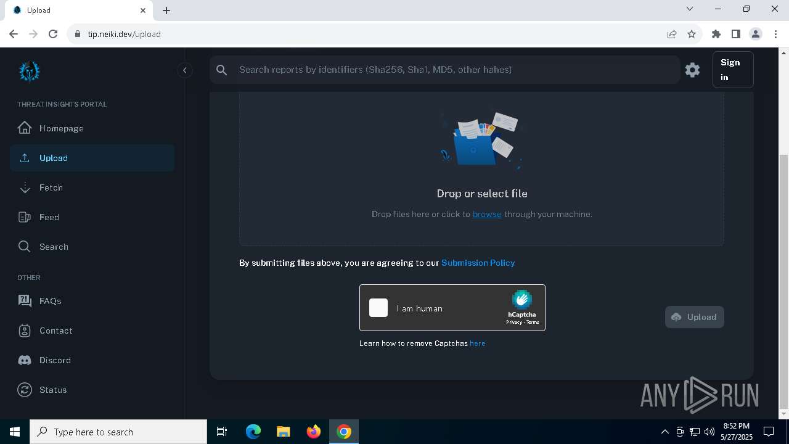Screen dimensions: 789x444
Task: Open settings gear icon
Action: pyautogui.click(x=693, y=70)
